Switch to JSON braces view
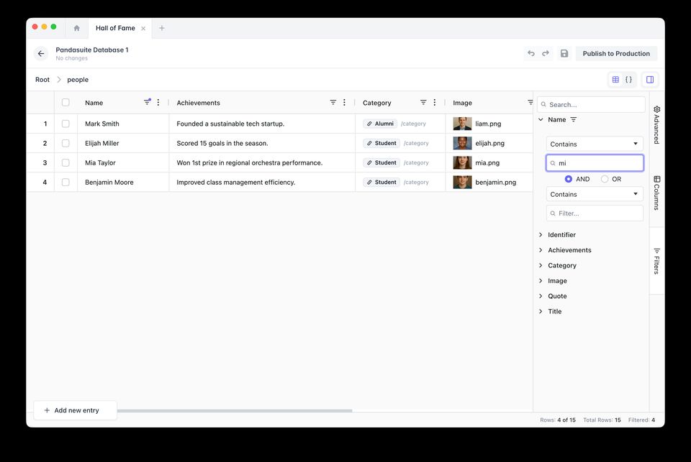Image resolution: width=691 pixels, height=462 pixels. pos(628,80)
